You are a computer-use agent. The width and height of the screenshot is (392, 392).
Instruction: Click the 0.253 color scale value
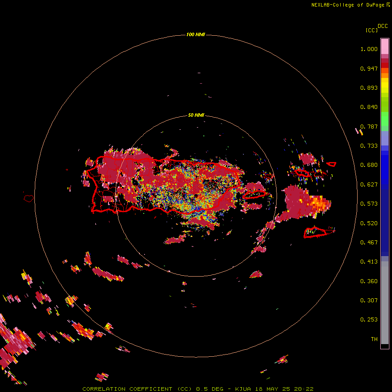(x=369, y=320)
